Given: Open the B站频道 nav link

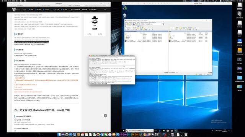Looking at the screenshot, I should 85,10.
